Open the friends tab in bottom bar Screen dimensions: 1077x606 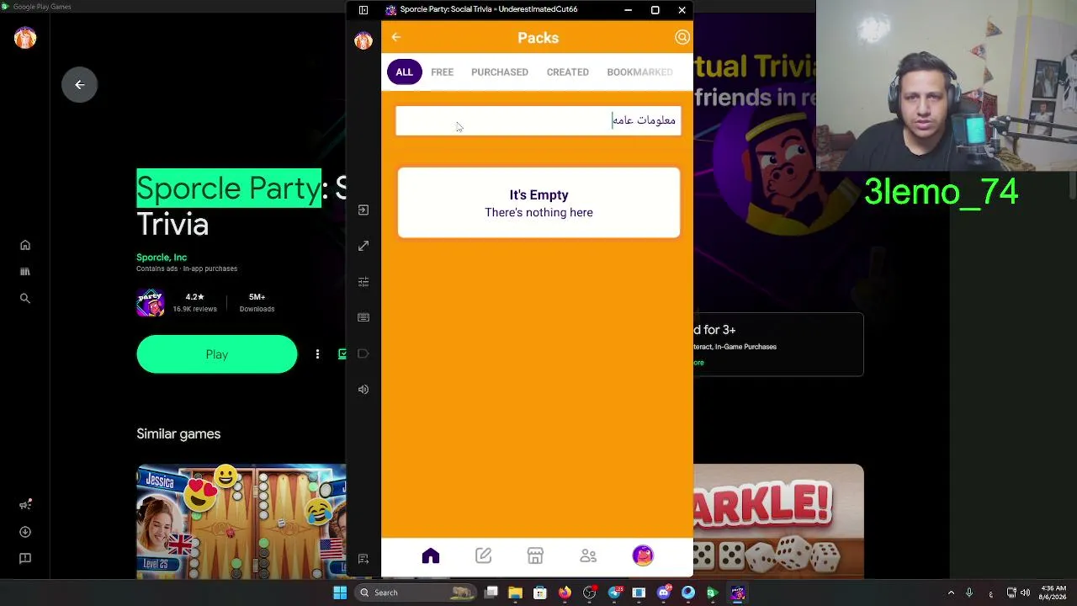pyautogui.click(x=588, y=555)
